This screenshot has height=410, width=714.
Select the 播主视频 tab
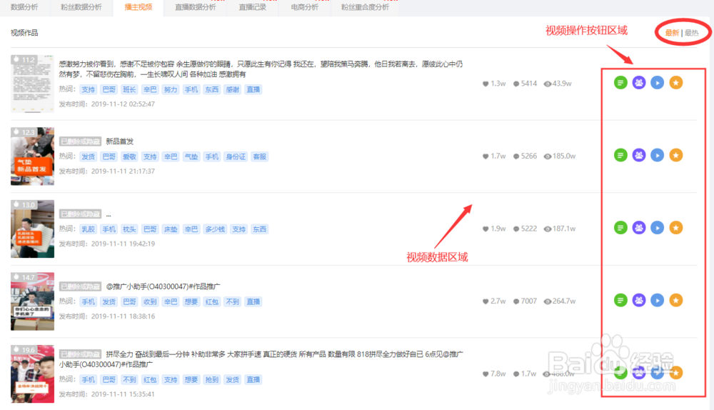(x=139, y=7)
